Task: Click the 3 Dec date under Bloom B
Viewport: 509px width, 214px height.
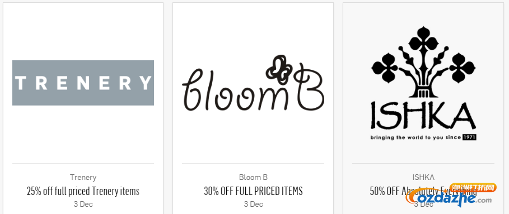Action: point(253,205)
